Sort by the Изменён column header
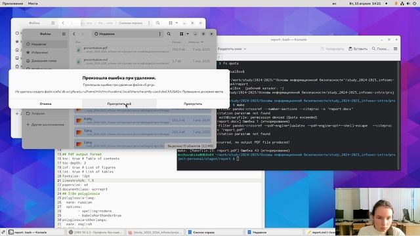The height and width of the screenshot is (236, 420). click(x=196, y=42)
